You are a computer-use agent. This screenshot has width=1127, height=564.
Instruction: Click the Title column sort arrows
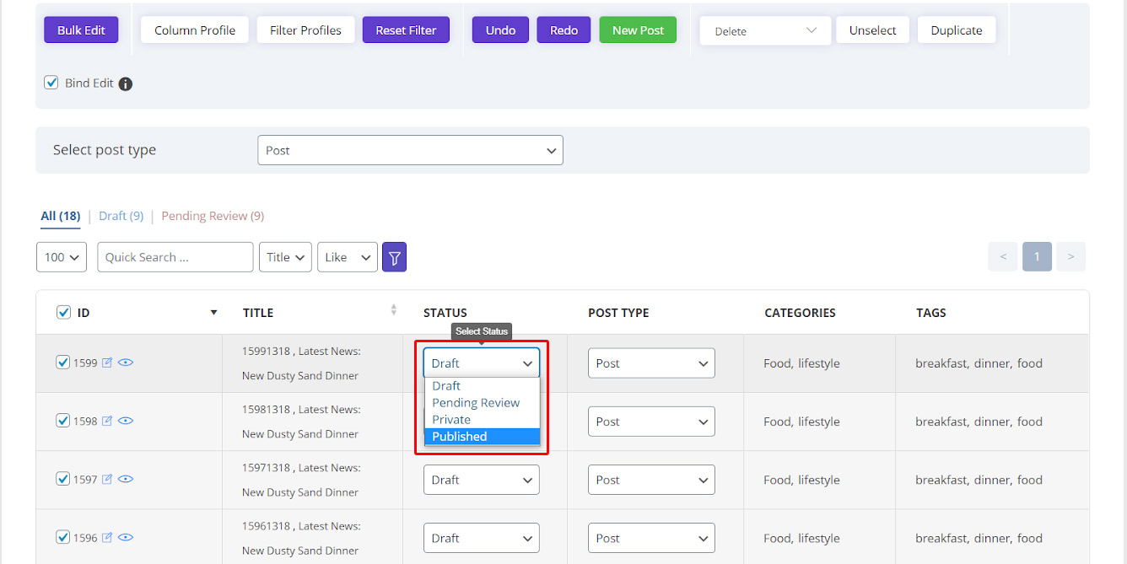pos(393,310)
